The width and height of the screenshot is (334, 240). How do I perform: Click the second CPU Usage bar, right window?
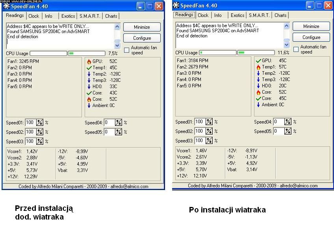point(256,53)
